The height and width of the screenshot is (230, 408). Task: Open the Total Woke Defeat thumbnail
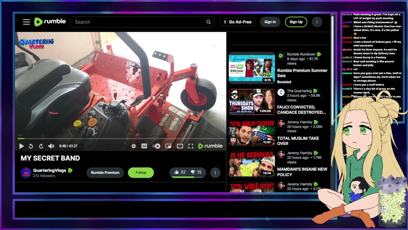251,187
